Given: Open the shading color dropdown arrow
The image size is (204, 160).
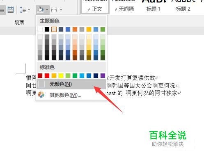Looking at the screenshot, I should point(47,10).
